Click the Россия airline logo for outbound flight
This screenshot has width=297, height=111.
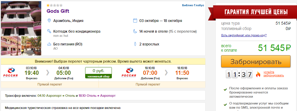pos(10,73)
